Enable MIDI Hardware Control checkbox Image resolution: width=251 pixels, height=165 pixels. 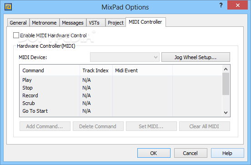(16, 35)
